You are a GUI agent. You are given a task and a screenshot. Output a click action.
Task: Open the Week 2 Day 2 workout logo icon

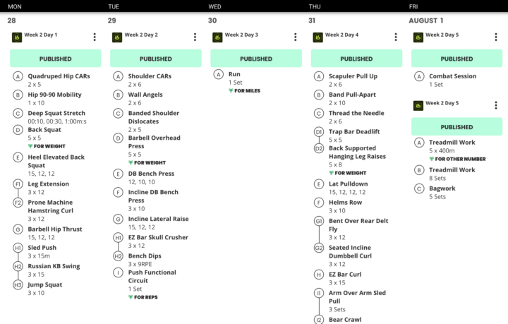[117, 35]
